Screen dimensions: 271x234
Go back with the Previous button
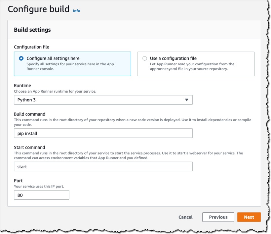(x=218, y=217)
